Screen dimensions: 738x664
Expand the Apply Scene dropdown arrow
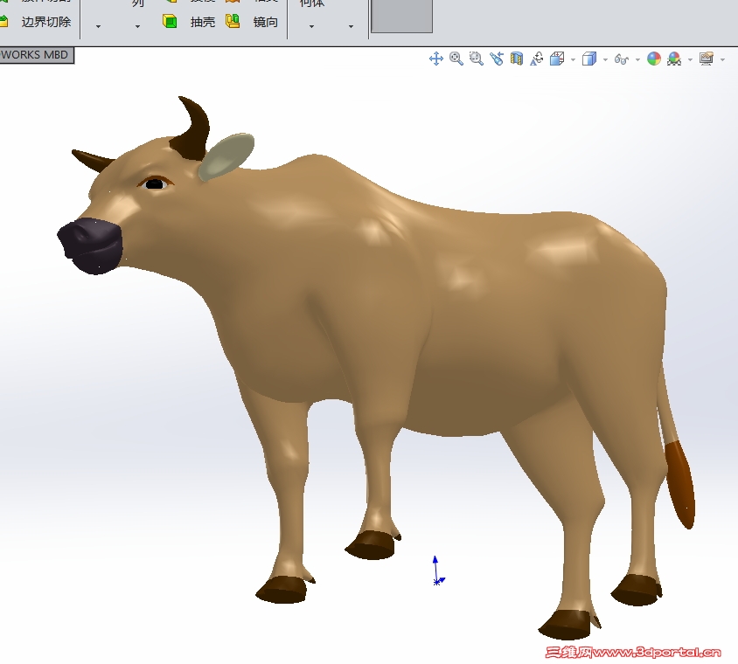click(x=689, y=59)
